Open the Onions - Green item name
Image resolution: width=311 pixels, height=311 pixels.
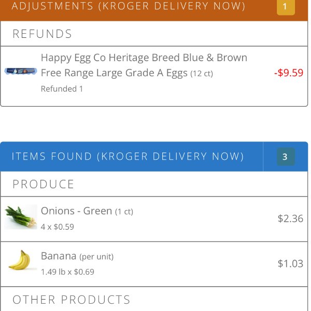77,210
